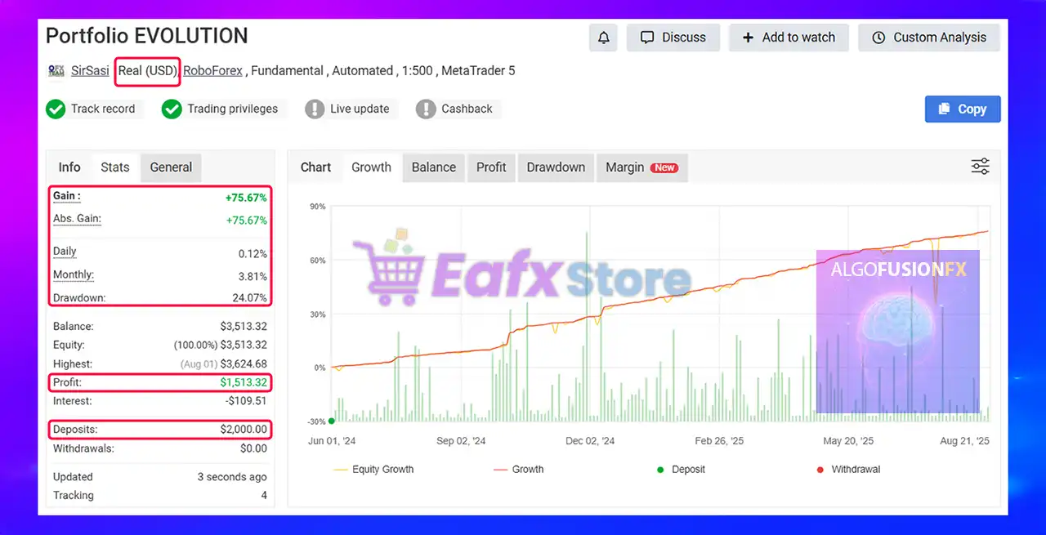
Task: Click the Withdrawals value $0.00
Action: tap(253, 448)
